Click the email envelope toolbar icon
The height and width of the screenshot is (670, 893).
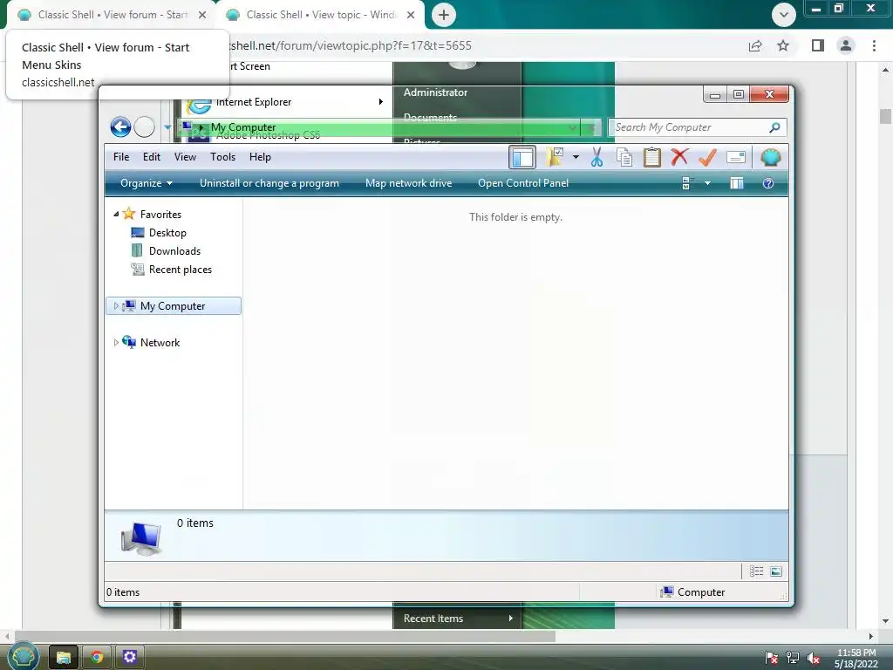[x=736, y=157]
